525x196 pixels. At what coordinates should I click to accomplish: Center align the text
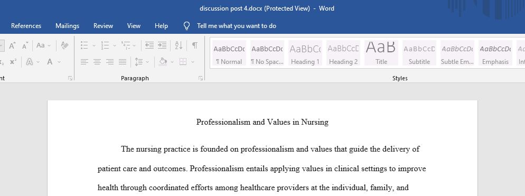pyautogui.click(x=97, y=62)
